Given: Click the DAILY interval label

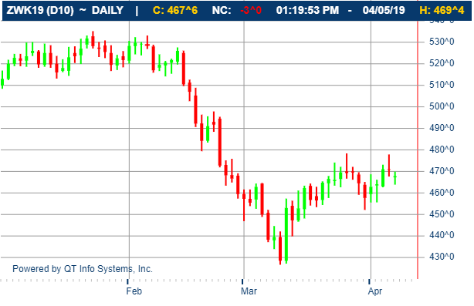Looking at the screenshot, I should (107, 10).
